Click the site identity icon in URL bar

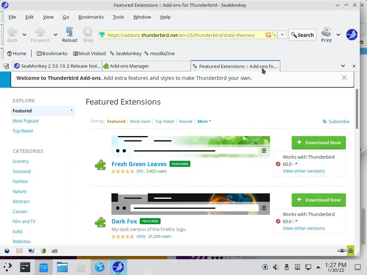(x=102, y=35)
